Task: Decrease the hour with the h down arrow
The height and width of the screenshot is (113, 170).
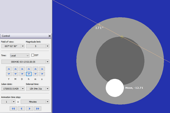Action: tap(29, 74)
